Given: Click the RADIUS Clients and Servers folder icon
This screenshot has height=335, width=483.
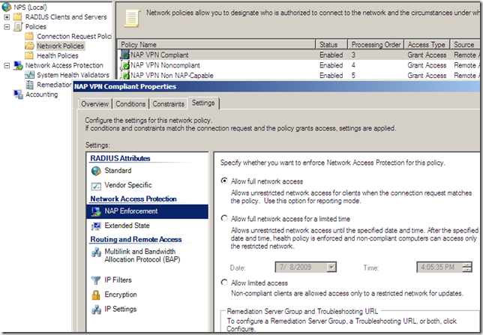Looking at the screenshot, I should pyautogui.click(x=18, y=16).
